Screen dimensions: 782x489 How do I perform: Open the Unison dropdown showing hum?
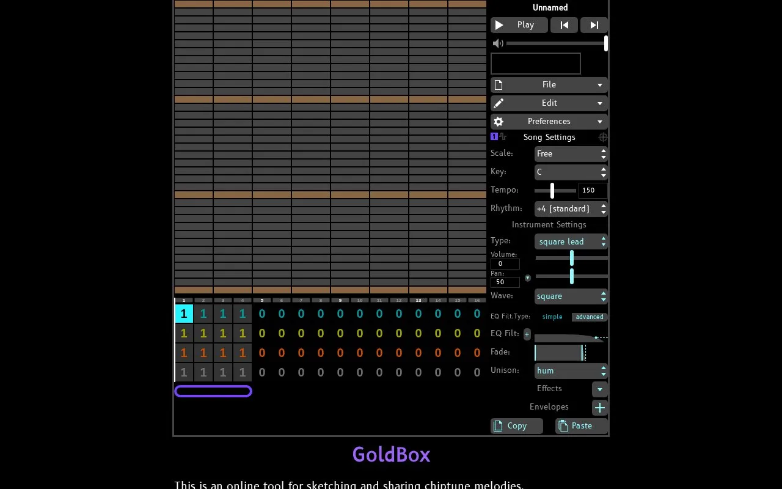coord(571,371)
